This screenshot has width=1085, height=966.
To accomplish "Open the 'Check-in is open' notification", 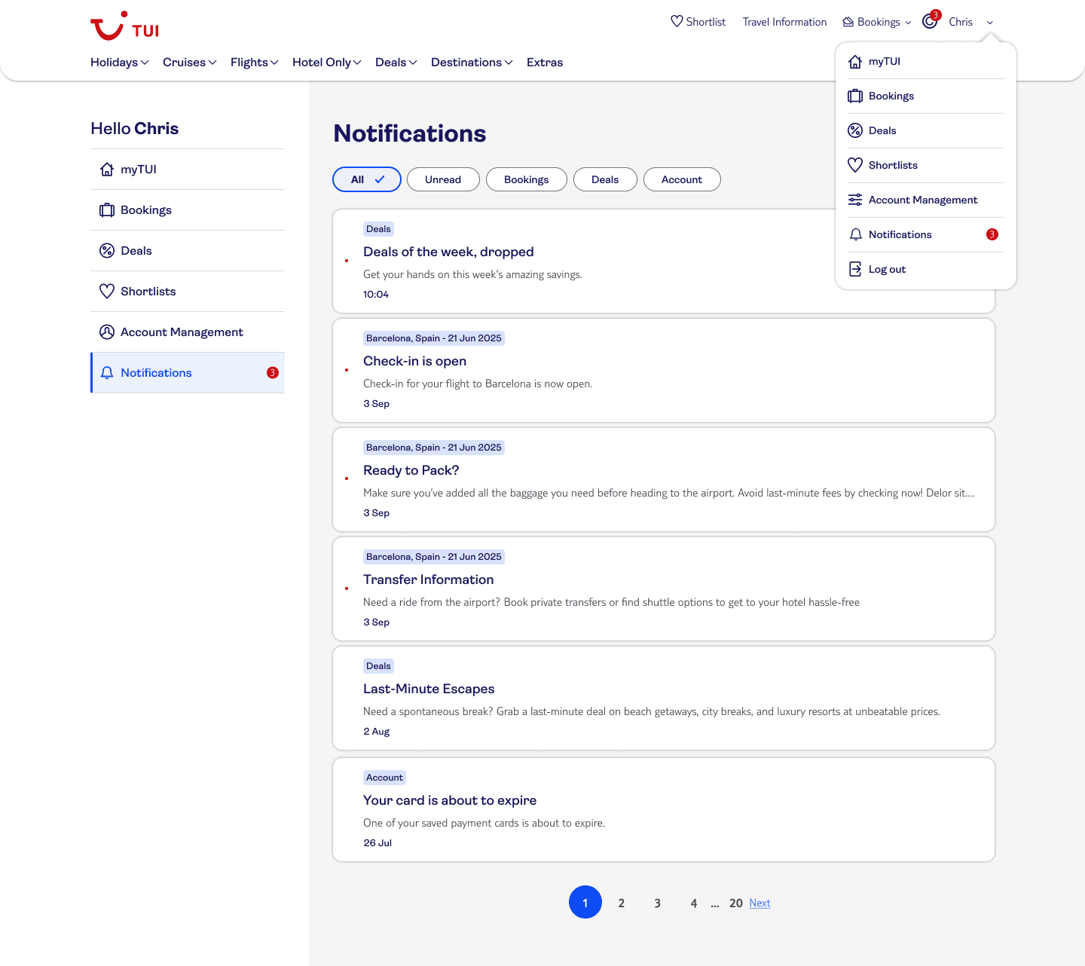I will point(664,370).
